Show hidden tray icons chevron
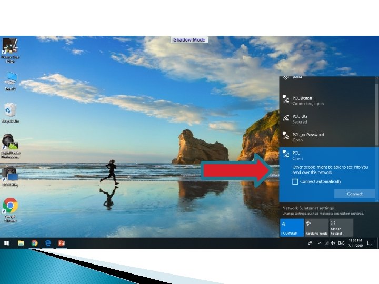The width and height of the screenshot is (379, 284). 320,243
